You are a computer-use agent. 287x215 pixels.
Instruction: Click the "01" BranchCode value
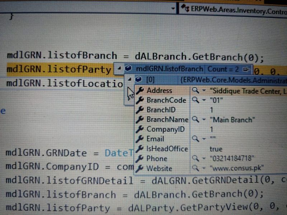pos(216,100)
